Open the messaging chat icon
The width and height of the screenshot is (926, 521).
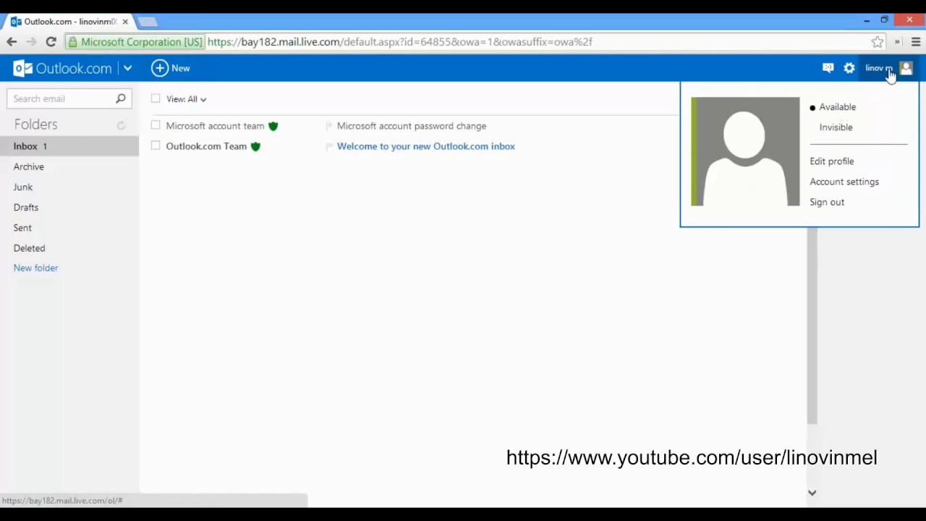[828, 68]
